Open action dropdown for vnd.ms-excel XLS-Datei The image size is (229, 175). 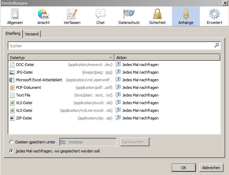pos(167,110)
